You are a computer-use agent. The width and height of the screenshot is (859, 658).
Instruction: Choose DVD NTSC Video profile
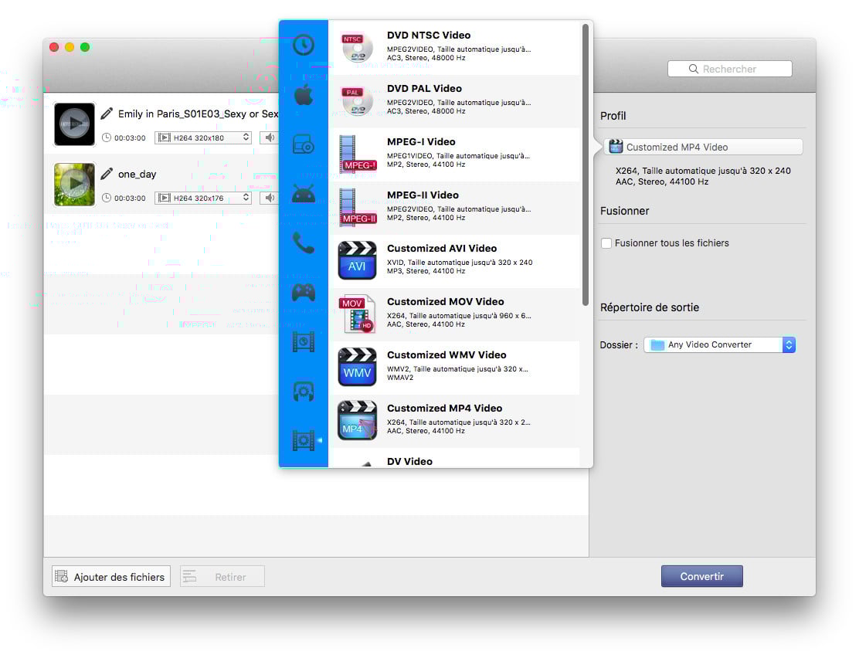pos(453,48)
